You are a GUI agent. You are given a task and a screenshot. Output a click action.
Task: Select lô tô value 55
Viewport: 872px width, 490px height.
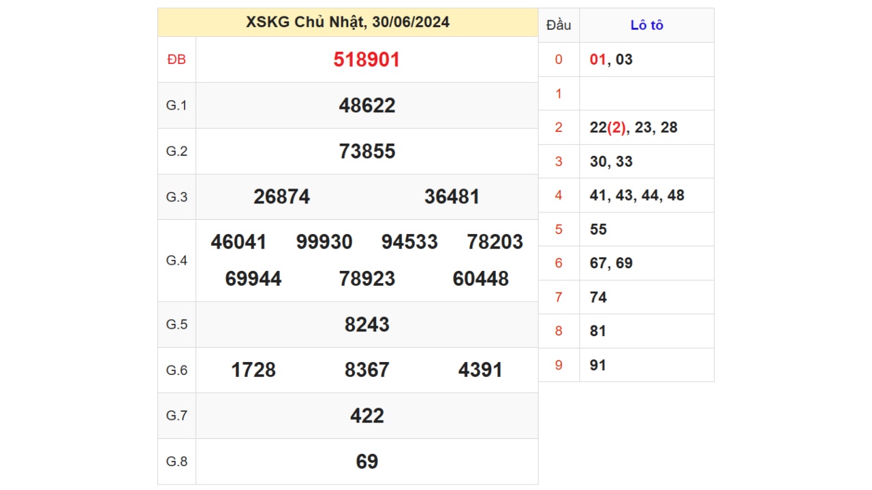[x=598, y=229]
